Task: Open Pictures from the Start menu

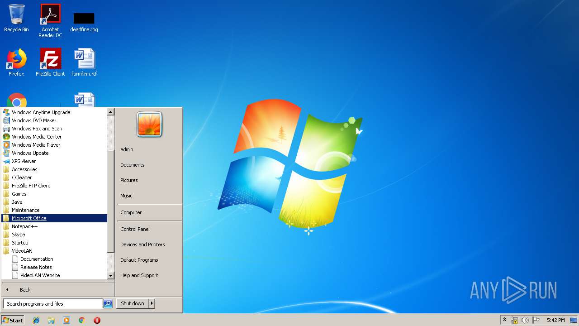Action: pyautogui.click(x=129, y=180)
